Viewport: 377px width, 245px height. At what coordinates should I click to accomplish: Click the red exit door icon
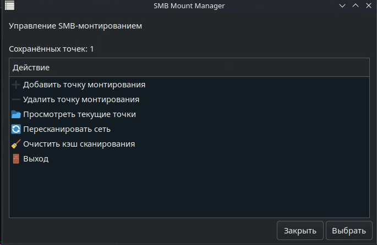[x=16, y=159]
